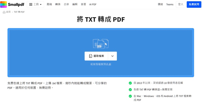Open the 簽署 menu item

click(83, 4)
